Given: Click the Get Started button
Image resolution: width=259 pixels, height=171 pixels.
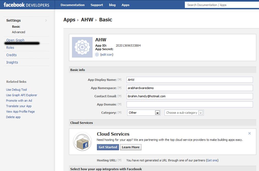Looking at the screenshot, I should (108, 147).
